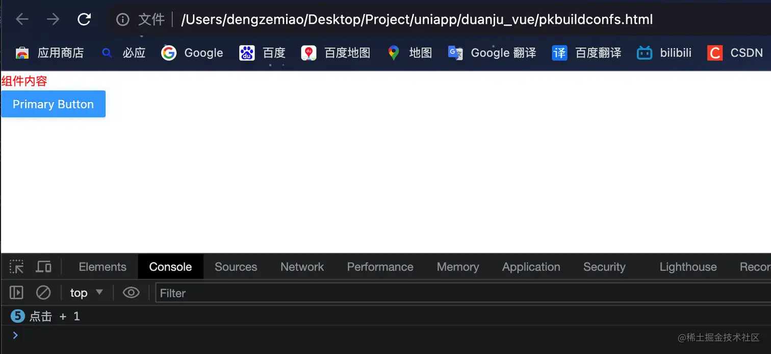This screenshot has width=771, height=354.
Task: Open the Google bookmark
Action: pos(192,53)
